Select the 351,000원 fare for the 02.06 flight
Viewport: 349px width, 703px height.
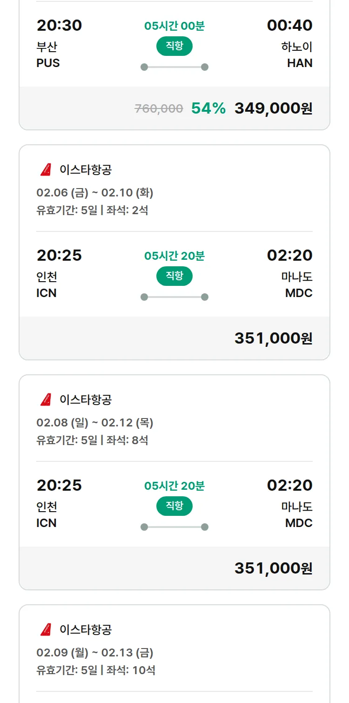click(273, 338)
